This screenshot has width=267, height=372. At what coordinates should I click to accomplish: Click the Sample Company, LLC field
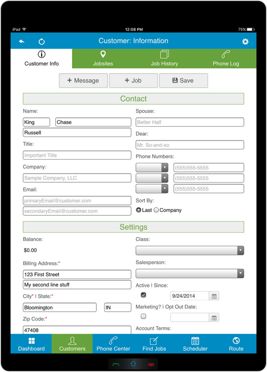[x=77, y=178]
